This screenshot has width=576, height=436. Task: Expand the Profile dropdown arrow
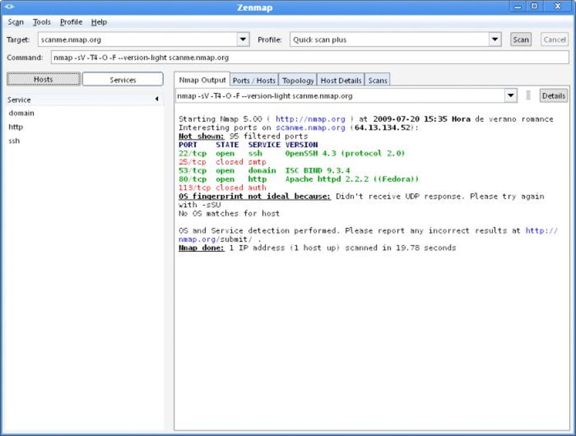click(x=495, y=40)
